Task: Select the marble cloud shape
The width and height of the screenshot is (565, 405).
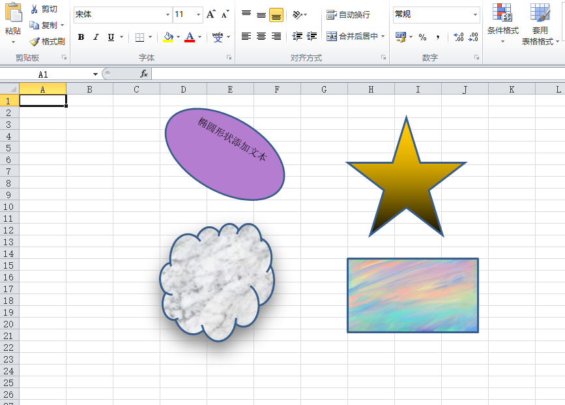Action: tap(217, 282)
